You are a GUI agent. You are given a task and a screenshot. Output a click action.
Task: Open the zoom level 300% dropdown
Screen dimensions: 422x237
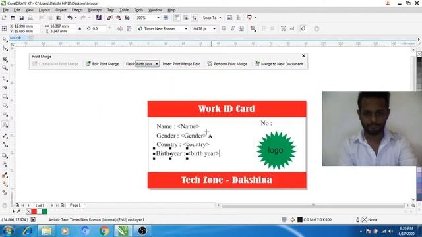[158, 18]
